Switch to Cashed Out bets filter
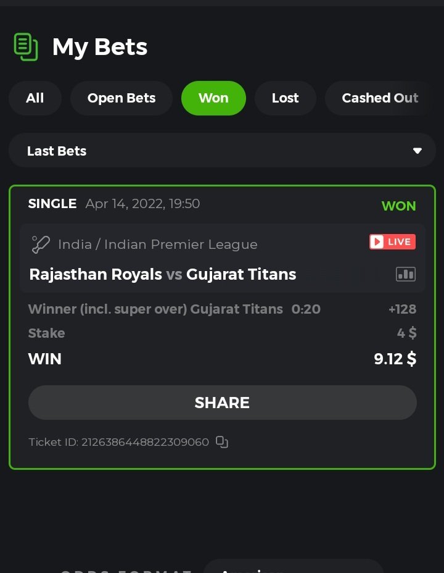444x573 pixels. [380, 98]
